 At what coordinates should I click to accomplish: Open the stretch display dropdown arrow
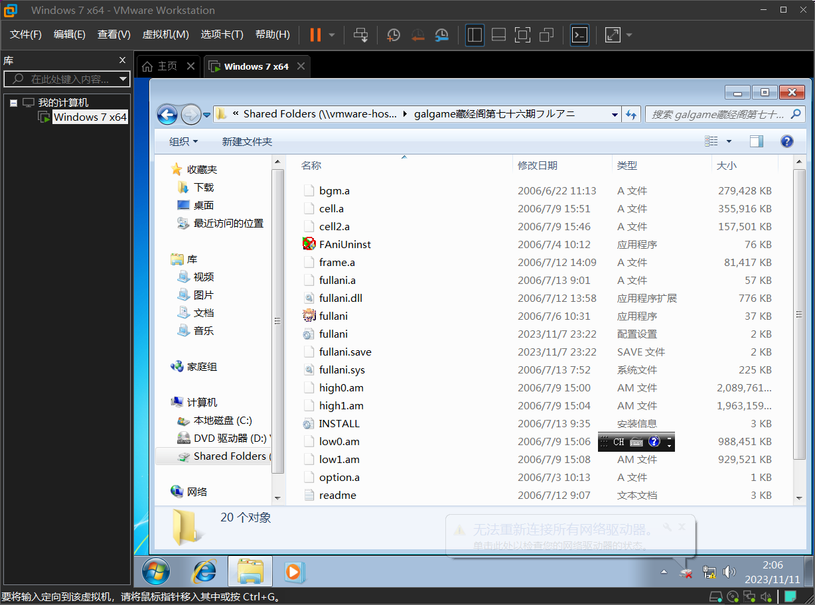(629, 34)
